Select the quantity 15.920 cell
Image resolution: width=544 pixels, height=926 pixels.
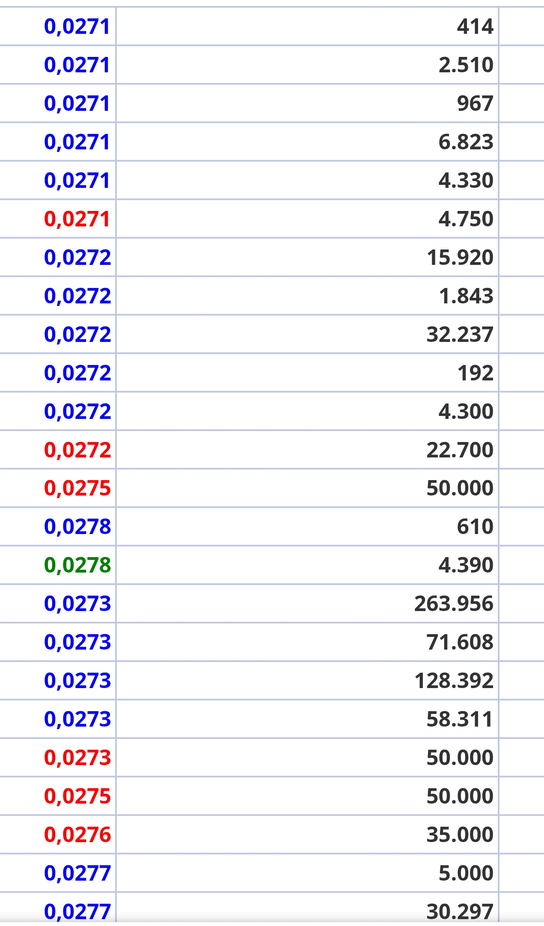click(307, 257)
